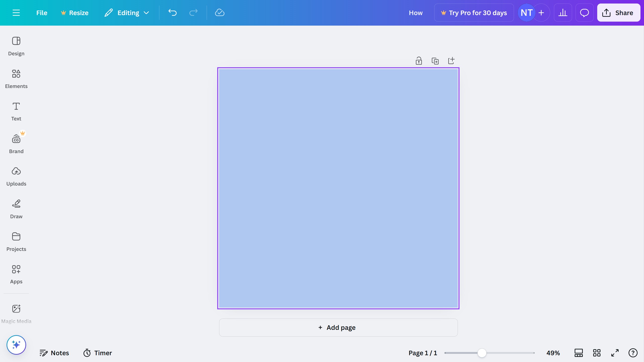644x362 pixels.
Task: Toggle the page lock
Action: point(418,61)
